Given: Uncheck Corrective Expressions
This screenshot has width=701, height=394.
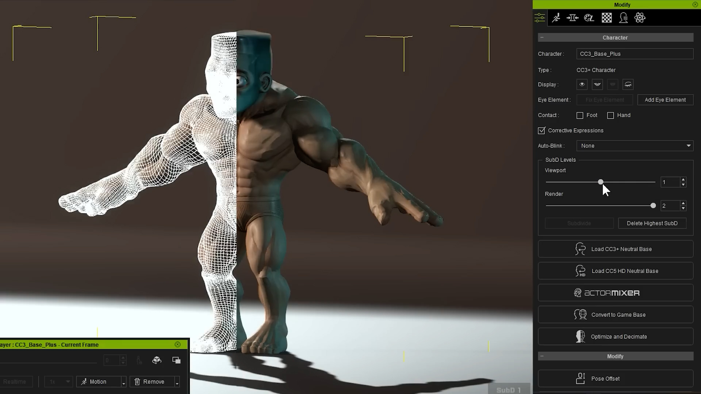Looking at the screenshot, I should pos(541,131).
